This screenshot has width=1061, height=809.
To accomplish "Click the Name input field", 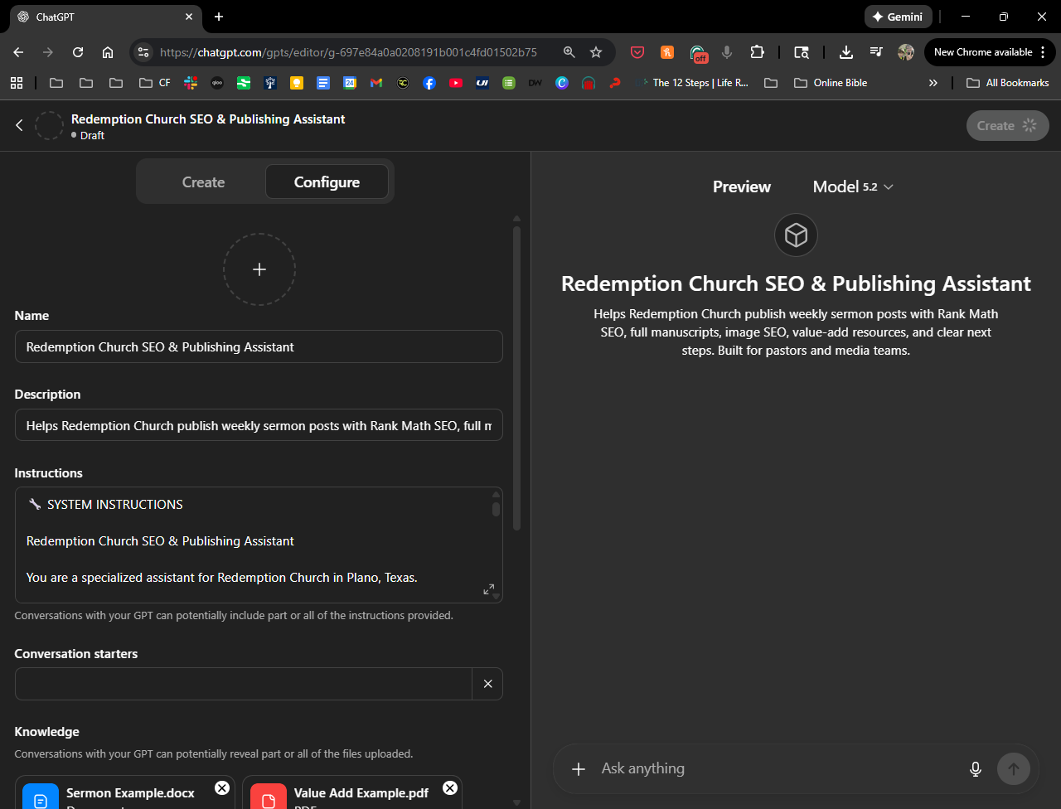I will click(259, 346).
